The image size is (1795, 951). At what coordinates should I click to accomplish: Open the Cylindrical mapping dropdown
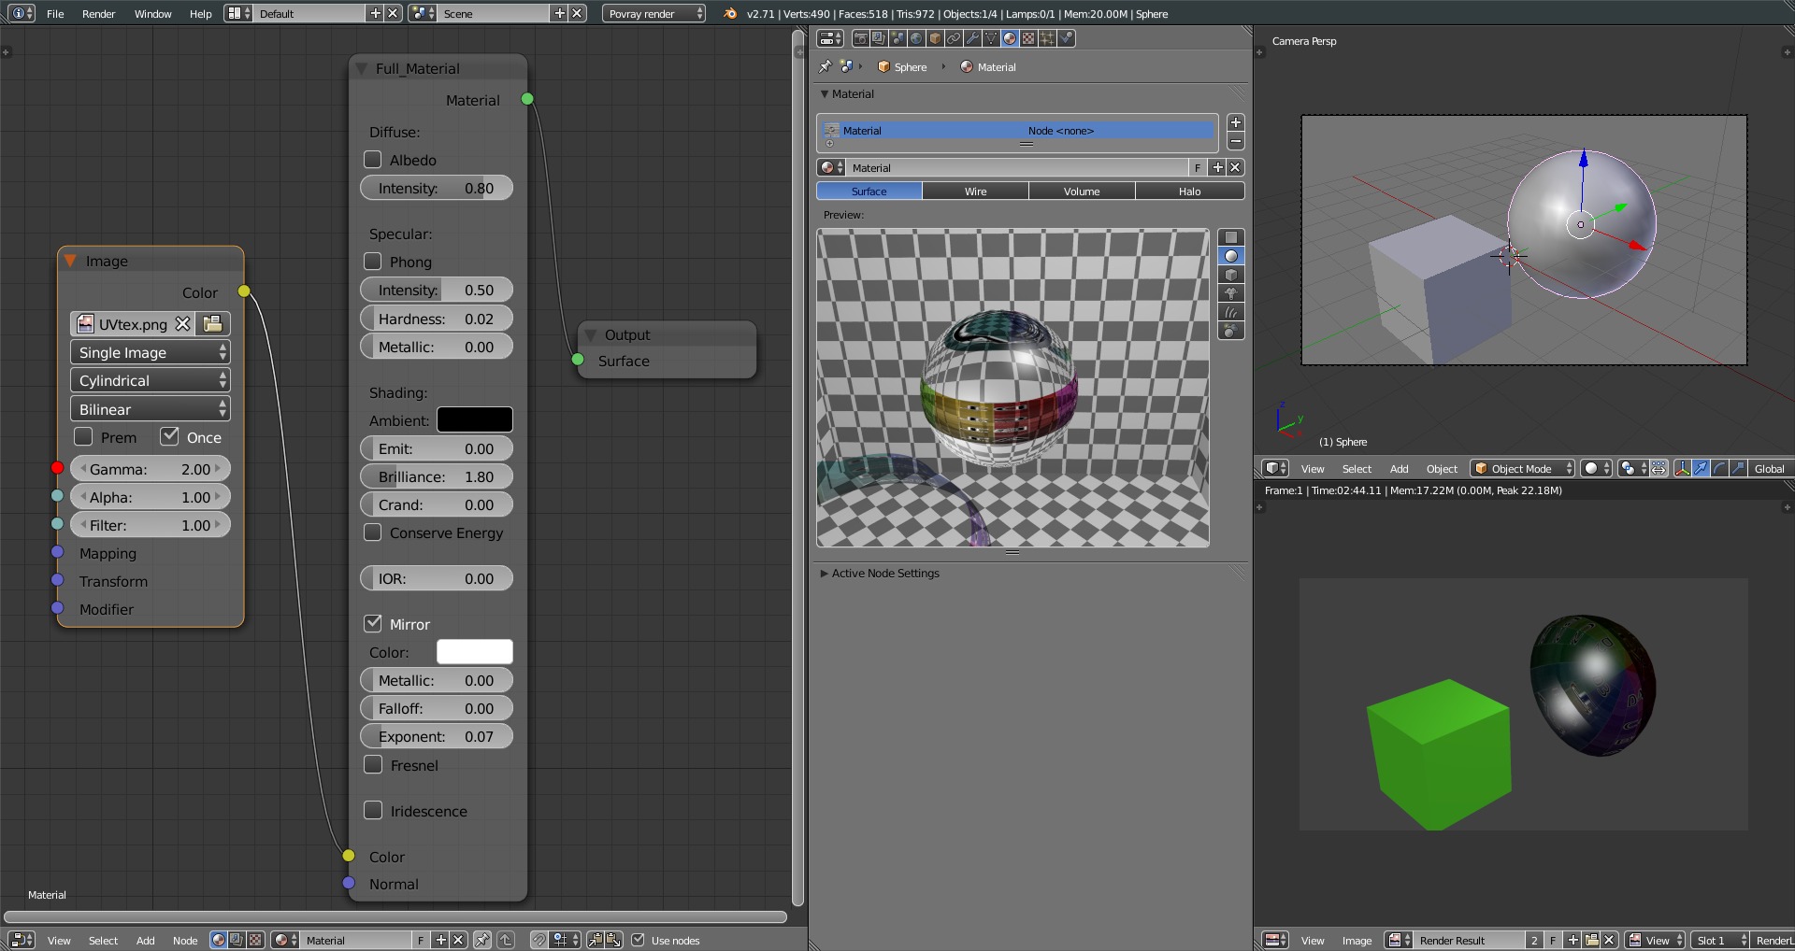(x=150, y=380)
